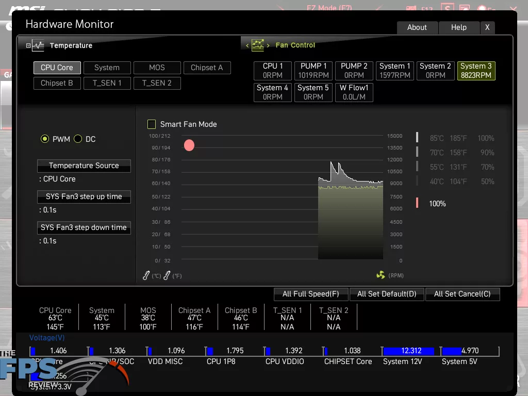Click the Temperature graph icon
Image resolution: width=528 pixels, height=396 pixels.
pos(38,45)
